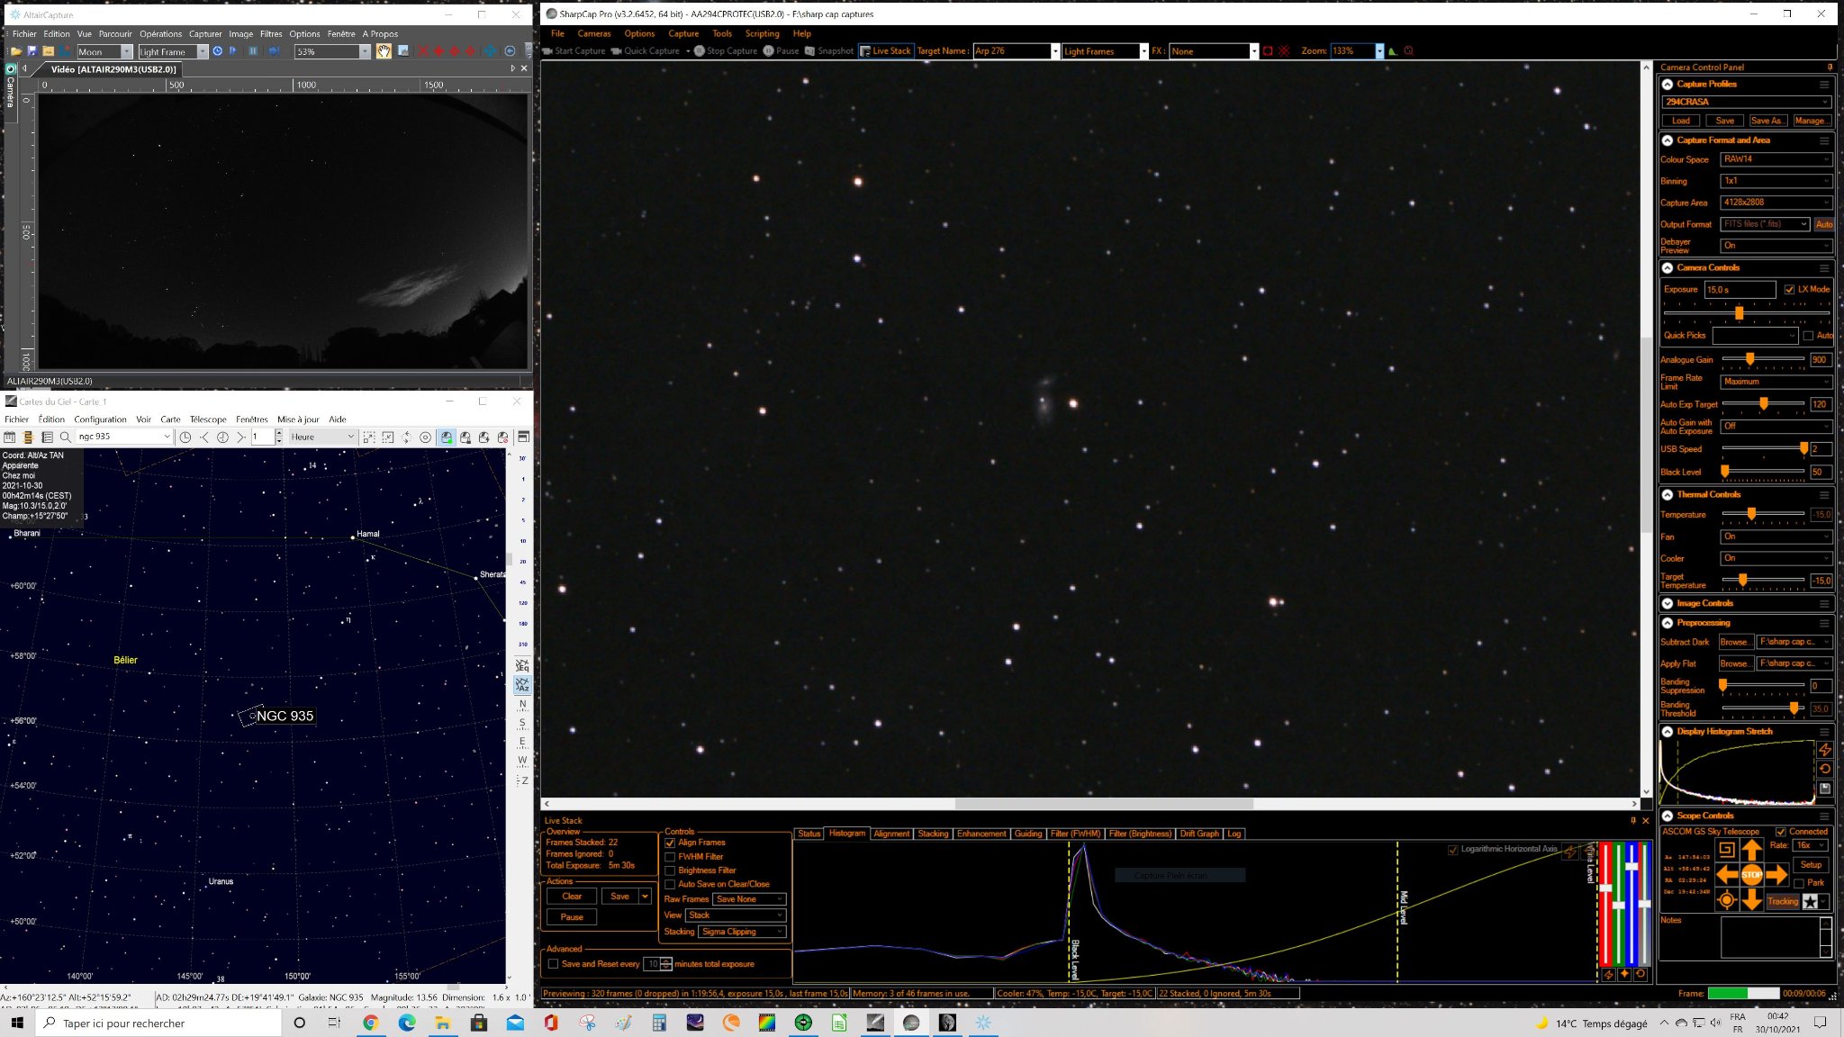Image resolution: width=1844 pixels, height=1037 pixels.
Task: Click the Clear button in Live Stack
Action: pyautogui.click(x=572, y=897)
